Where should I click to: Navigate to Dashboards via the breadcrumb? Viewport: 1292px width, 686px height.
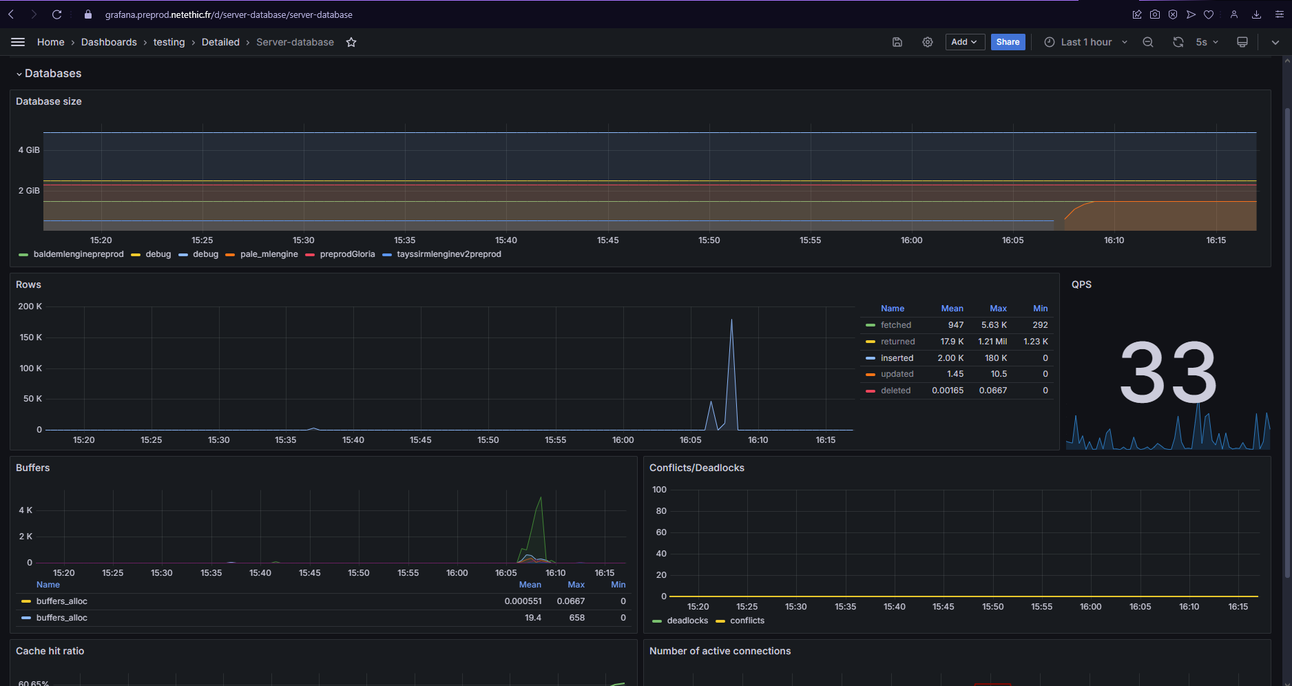click(x=109, y=42)
